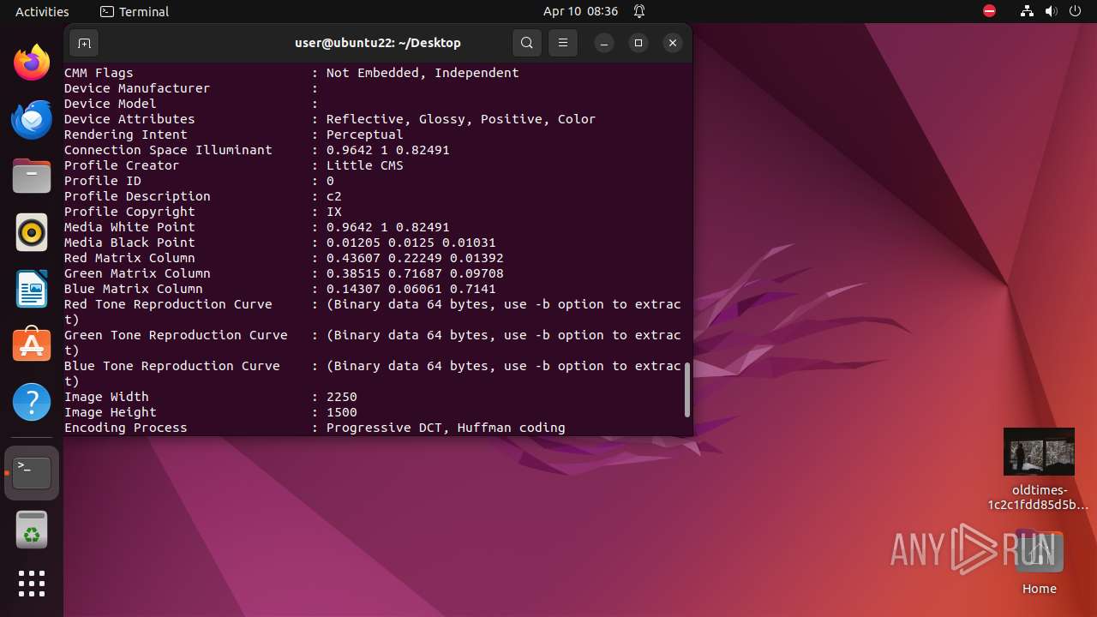
Task: Click the red do-not-disturb tray icon
Action: 990,11
